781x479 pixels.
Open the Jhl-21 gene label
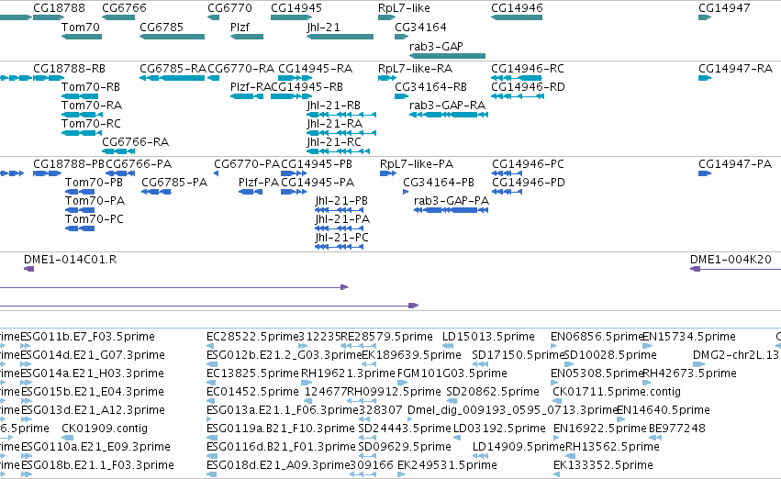click(324, 28)
